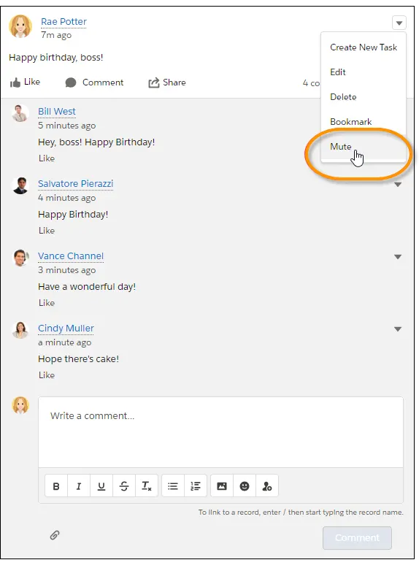Viewport: 419px width, 568px height.
Task: Open the post actions dropdown arrow
Action: tap(399, 23)
